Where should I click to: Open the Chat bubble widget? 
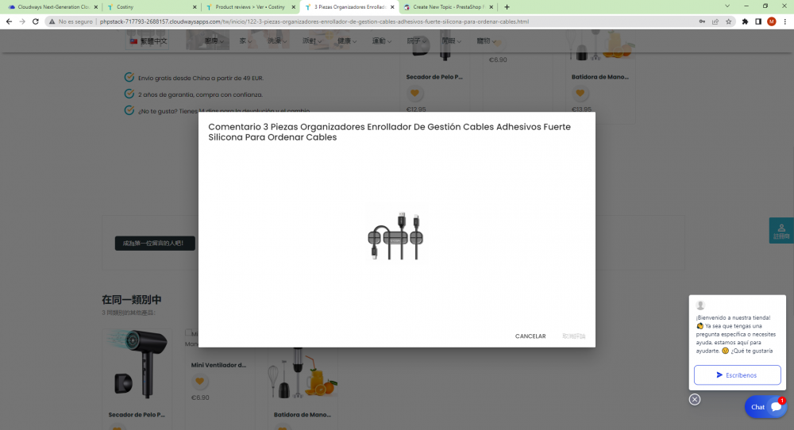[x=765, y=407]
